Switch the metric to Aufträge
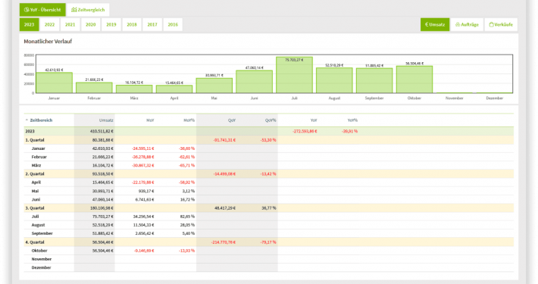538x284 pixels. coord(467,25)
